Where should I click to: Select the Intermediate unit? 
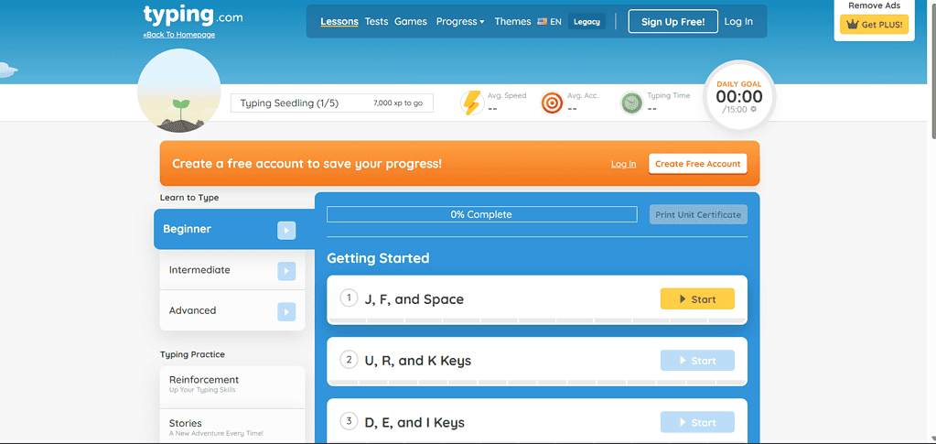click(x=232, y=270)
